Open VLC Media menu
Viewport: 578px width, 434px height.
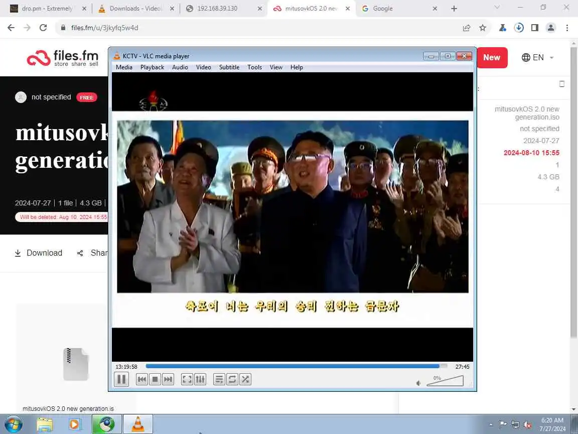(124, 67)
